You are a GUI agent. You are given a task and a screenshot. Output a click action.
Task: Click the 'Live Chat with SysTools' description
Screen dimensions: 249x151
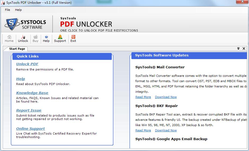tap(56, 135)
